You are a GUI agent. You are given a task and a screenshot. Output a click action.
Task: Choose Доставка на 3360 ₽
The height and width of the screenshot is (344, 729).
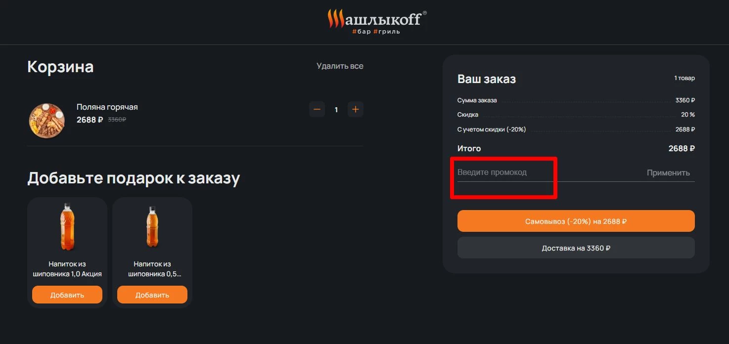pyautogui.click(x=576, y=248)
